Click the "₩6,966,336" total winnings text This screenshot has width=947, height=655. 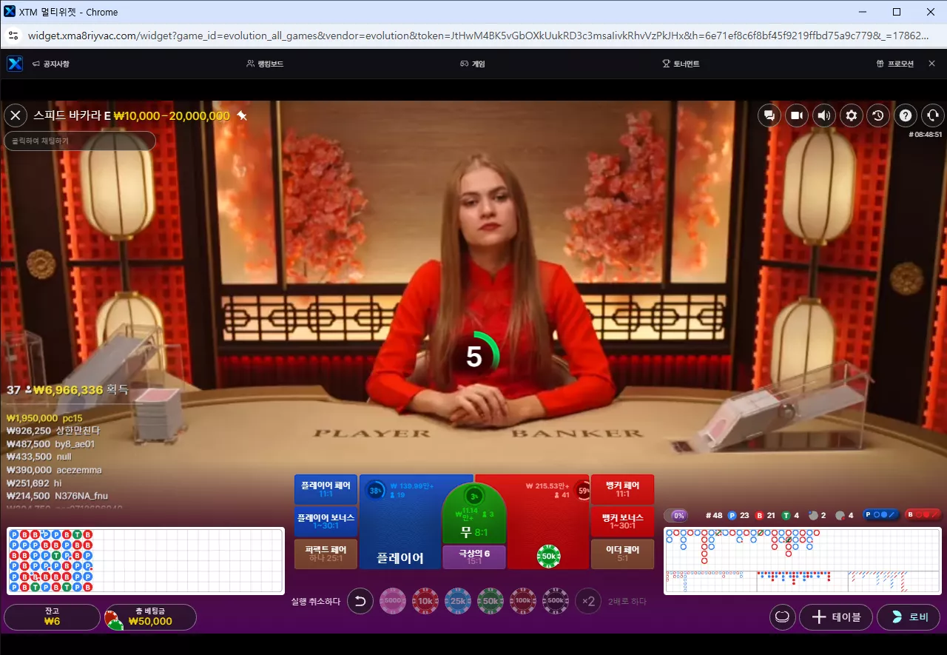(x=68, y=390)
